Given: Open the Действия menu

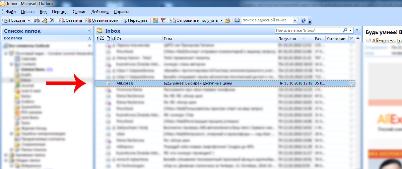Looking at the screenshot, I should tap(100, 12).
